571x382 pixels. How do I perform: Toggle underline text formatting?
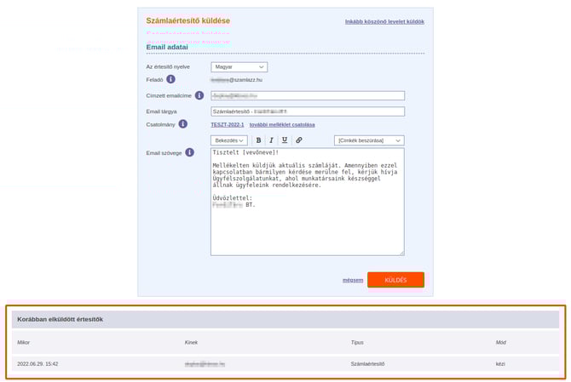[x=284, y=140]
